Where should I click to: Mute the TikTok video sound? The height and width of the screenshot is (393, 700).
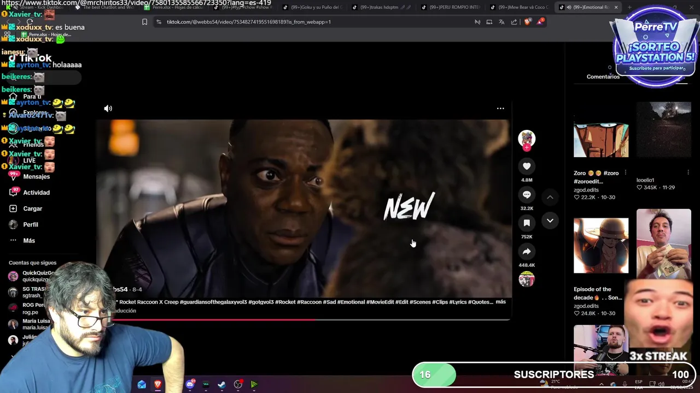(x=108, y=109)
